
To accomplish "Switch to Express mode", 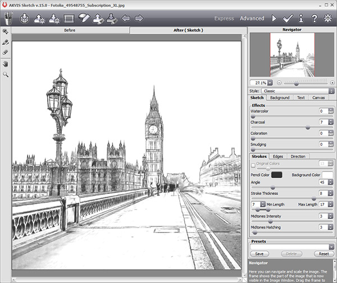I will tap(224, 18).
